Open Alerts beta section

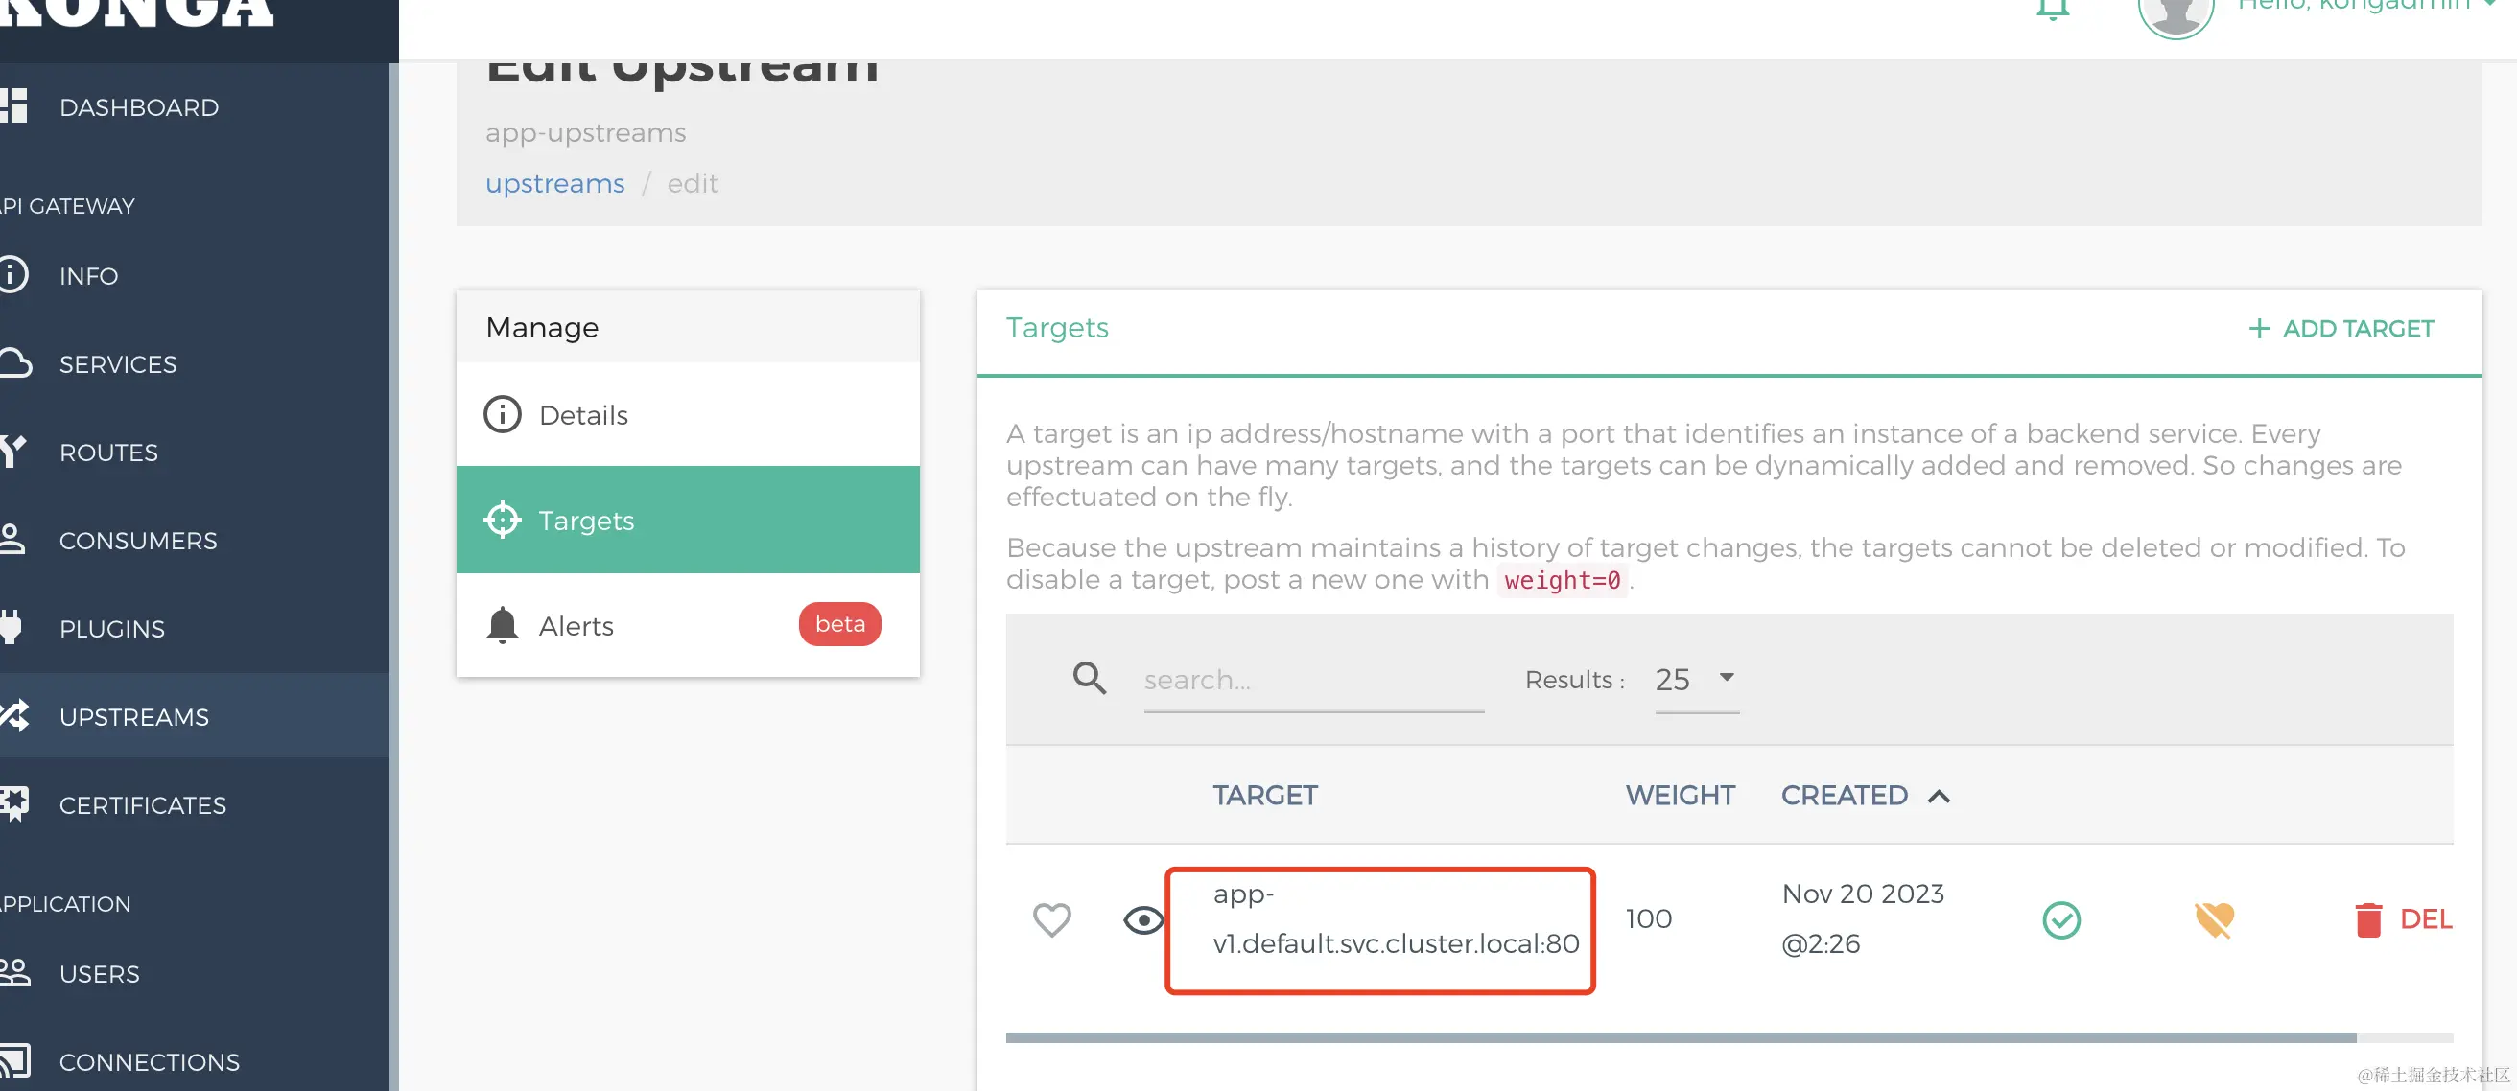(576, 625)
